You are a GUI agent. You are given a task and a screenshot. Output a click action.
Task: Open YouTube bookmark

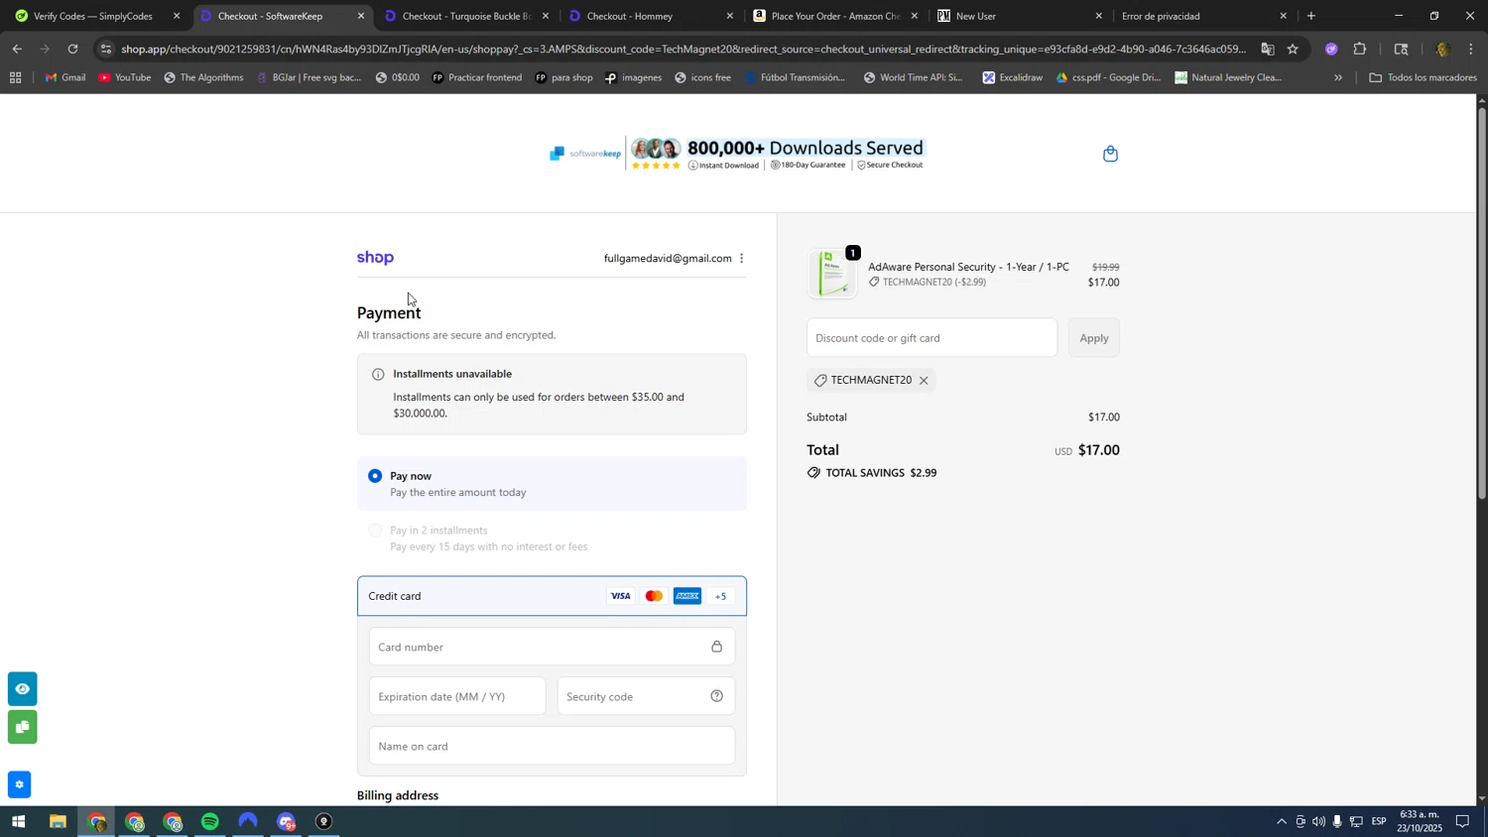[125, 77]
